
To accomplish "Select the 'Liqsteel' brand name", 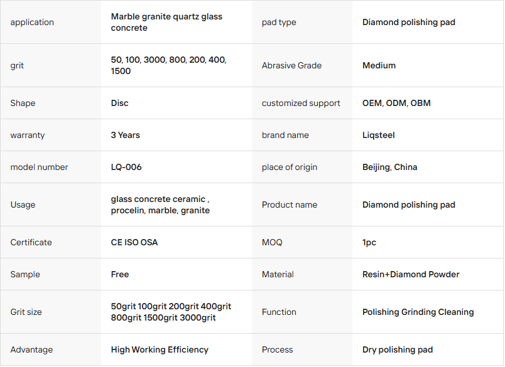I will [378, 135].
